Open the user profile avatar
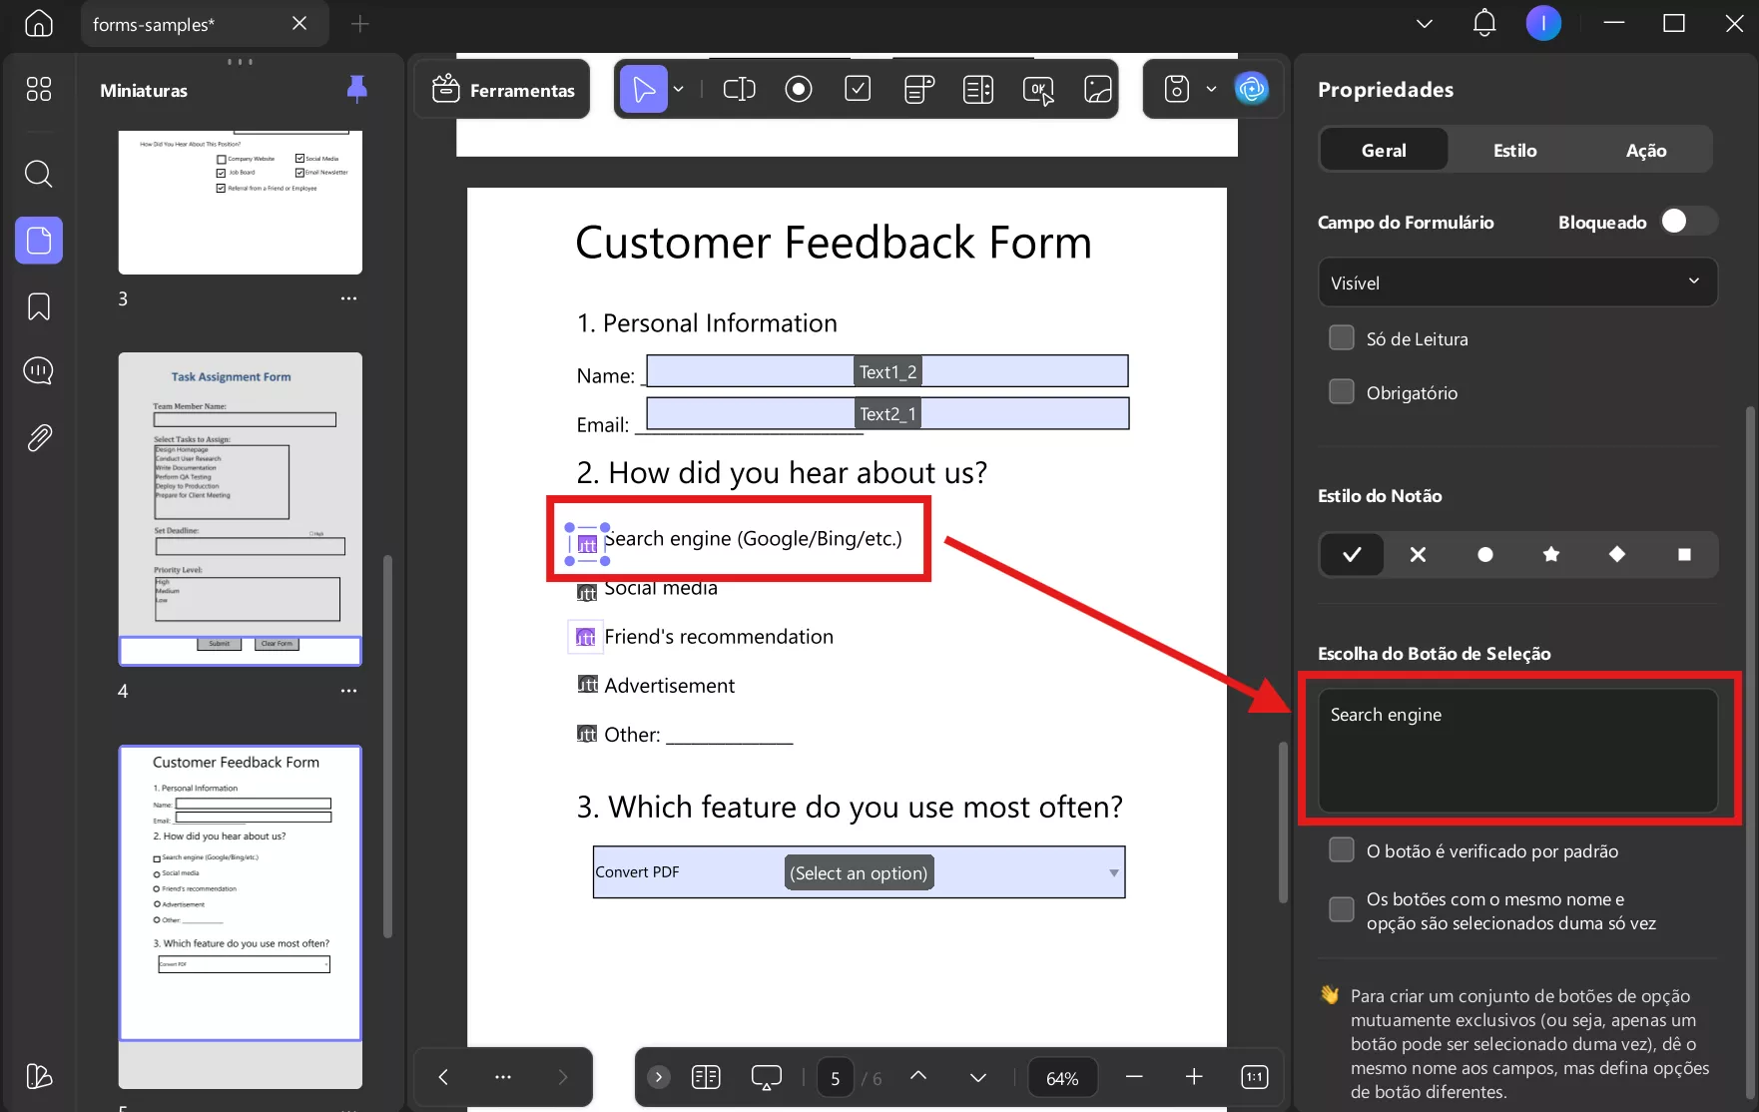 [x=1543, y=23]
